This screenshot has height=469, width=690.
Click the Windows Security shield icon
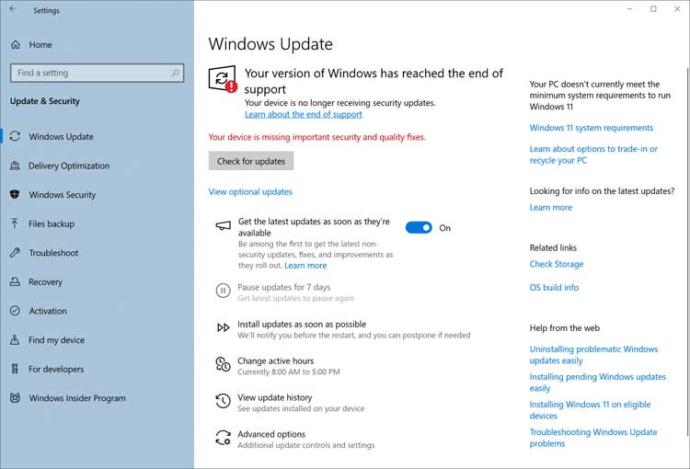(15, 194)
